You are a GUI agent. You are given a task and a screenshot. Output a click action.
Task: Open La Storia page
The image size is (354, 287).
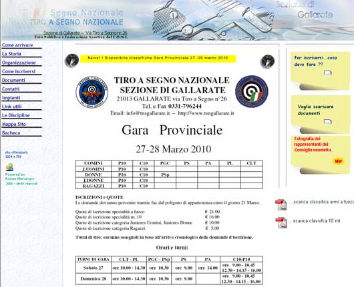click(11, 54)
